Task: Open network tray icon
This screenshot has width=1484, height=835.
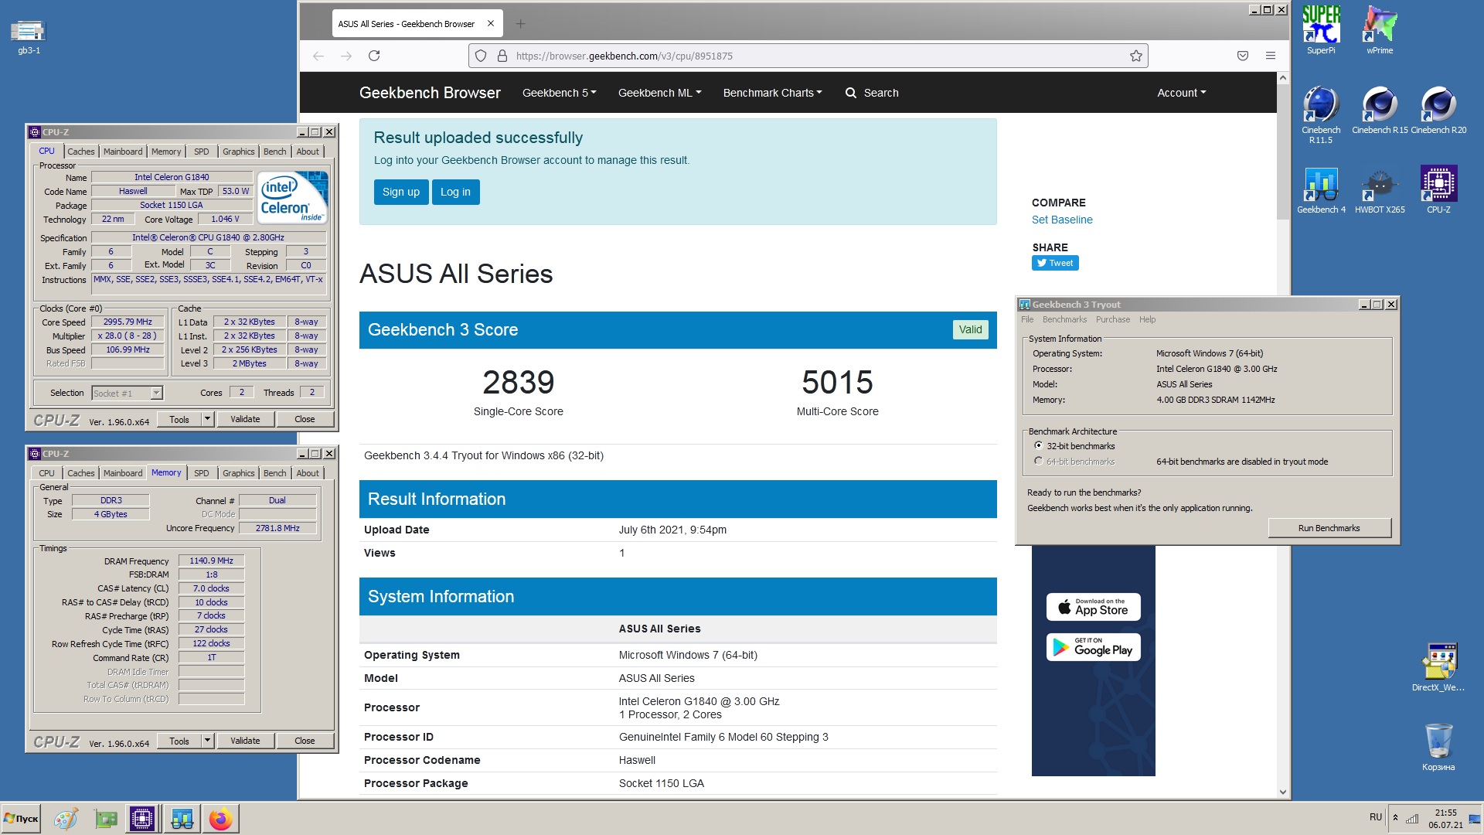Action: coord(1412,818)
